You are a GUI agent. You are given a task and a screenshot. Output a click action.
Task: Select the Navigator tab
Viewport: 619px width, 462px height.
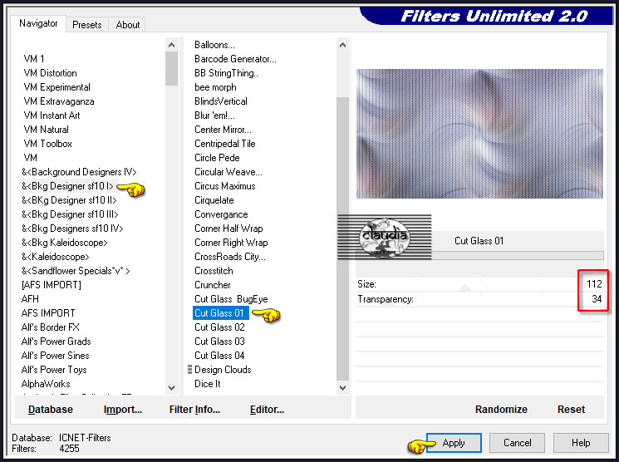tap(38, 23)
